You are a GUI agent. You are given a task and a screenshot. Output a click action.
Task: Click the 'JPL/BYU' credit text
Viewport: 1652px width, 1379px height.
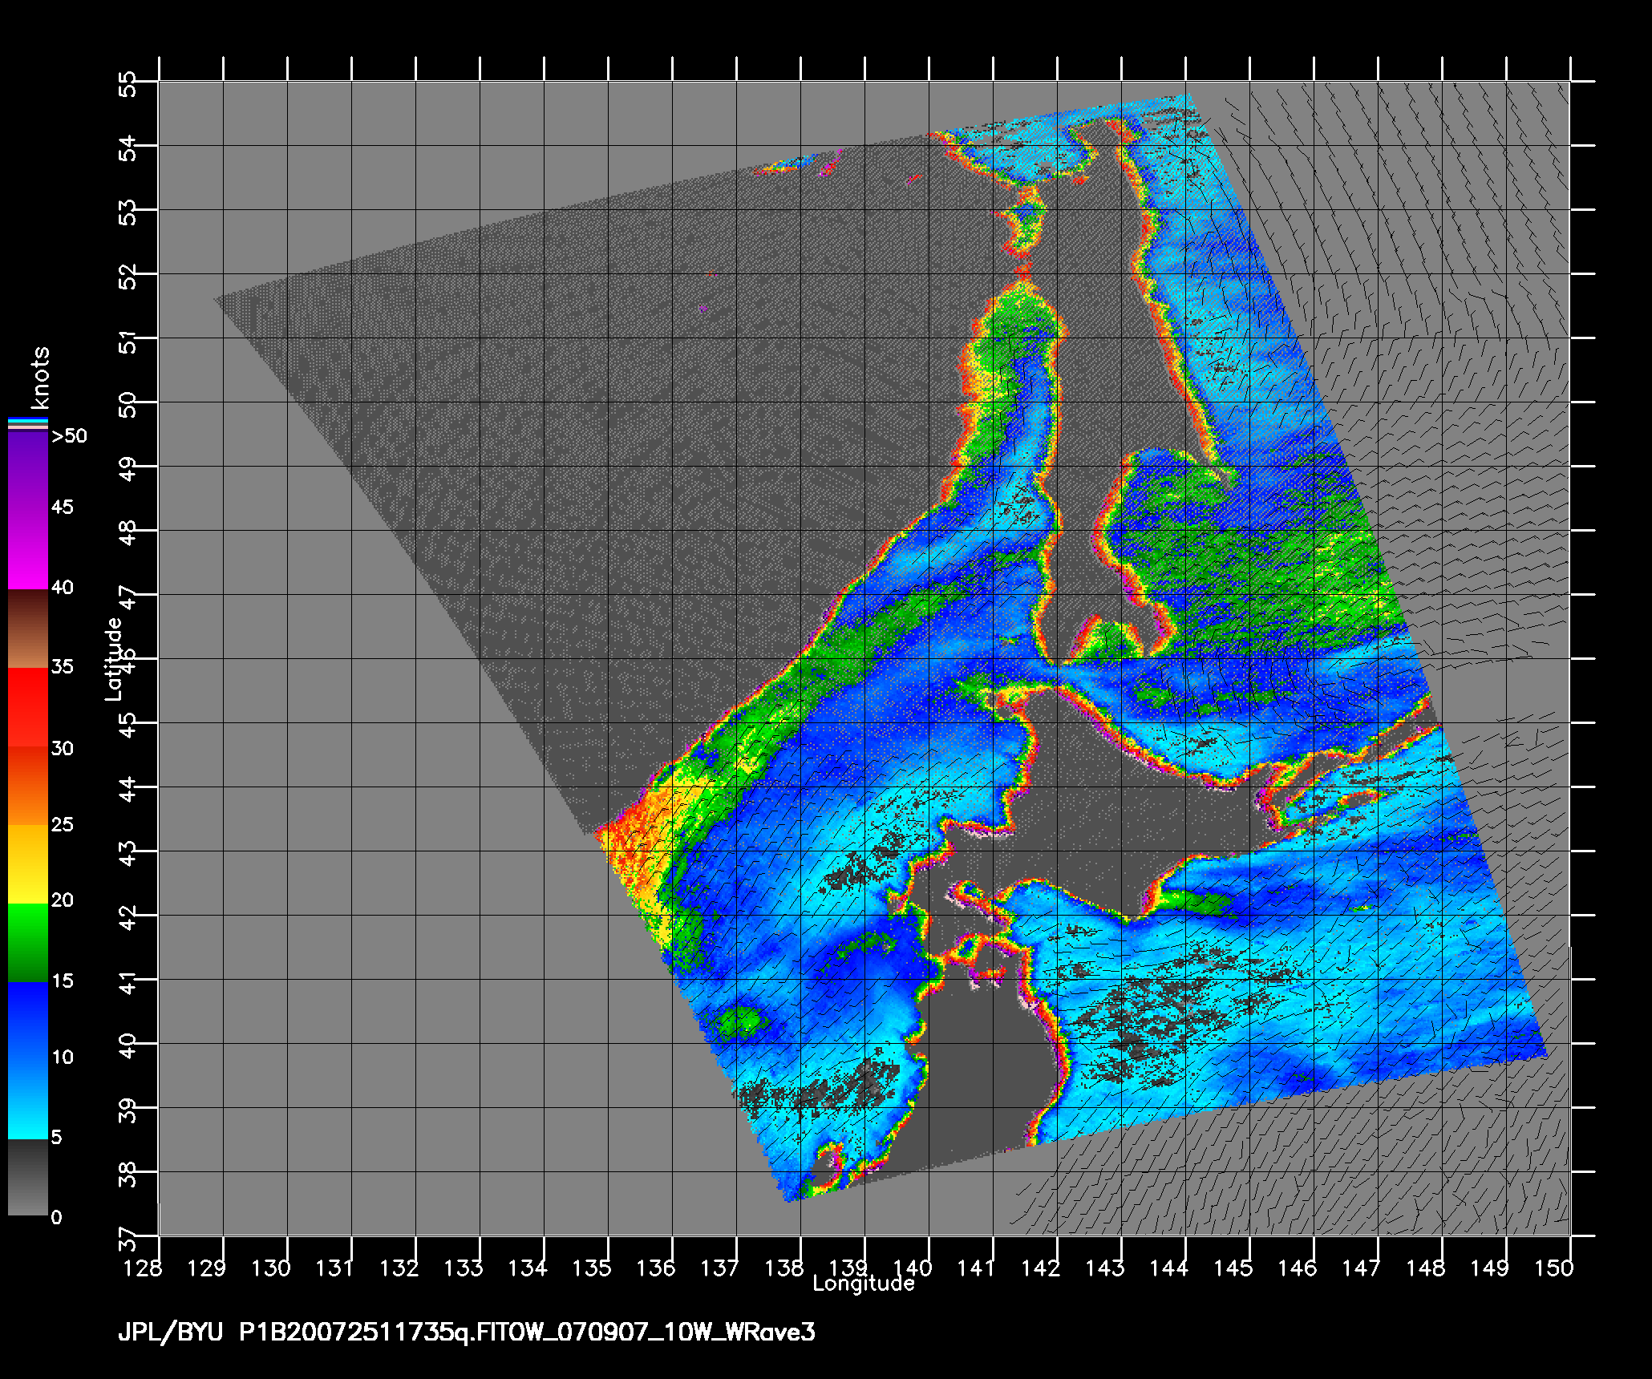click(171, 1332)
